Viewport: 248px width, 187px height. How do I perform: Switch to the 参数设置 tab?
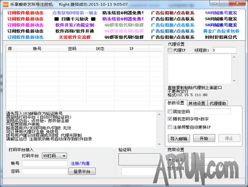tap(176, 103)
